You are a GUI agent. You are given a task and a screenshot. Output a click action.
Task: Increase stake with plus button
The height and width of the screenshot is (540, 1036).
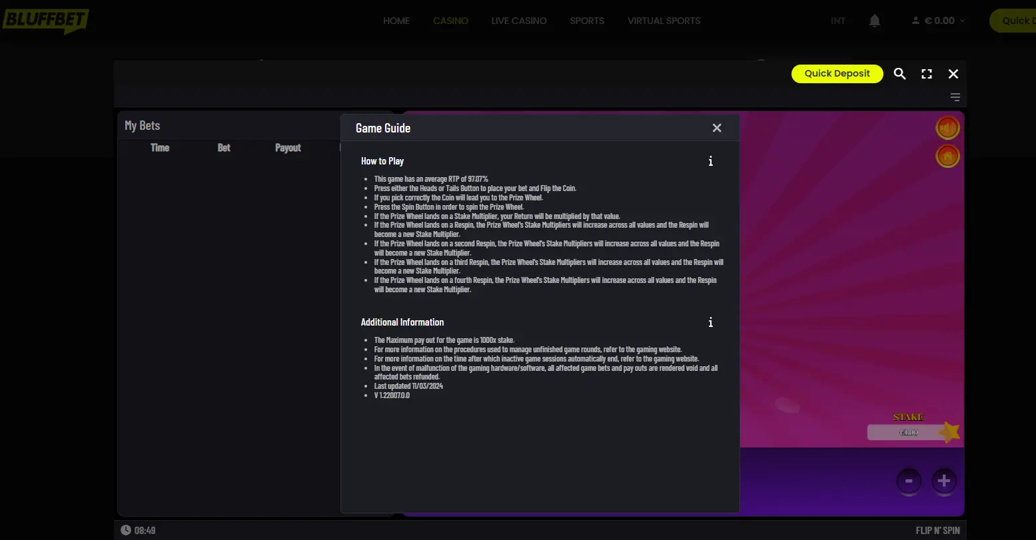pyautogui.click(x=943, y=481)
